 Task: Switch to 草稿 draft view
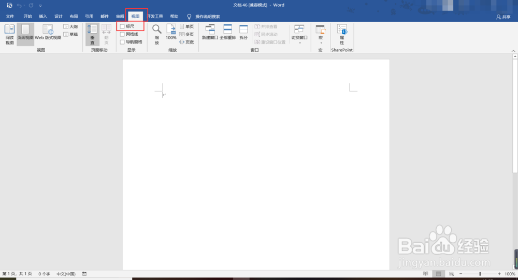click(x=70, y=34)
